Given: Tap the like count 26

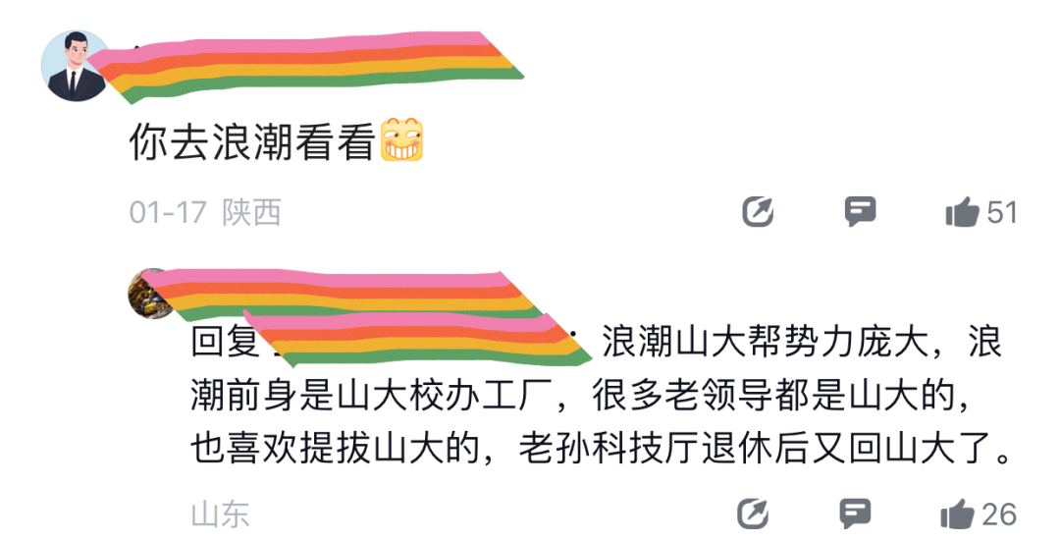Looking at the screenshot, I should pyautogui.click(x=999, y=515).
